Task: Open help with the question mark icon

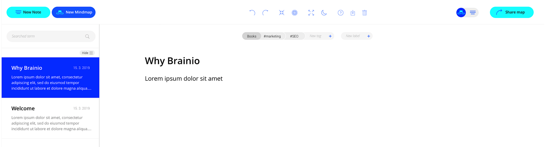Action: (x=341, y=13)
